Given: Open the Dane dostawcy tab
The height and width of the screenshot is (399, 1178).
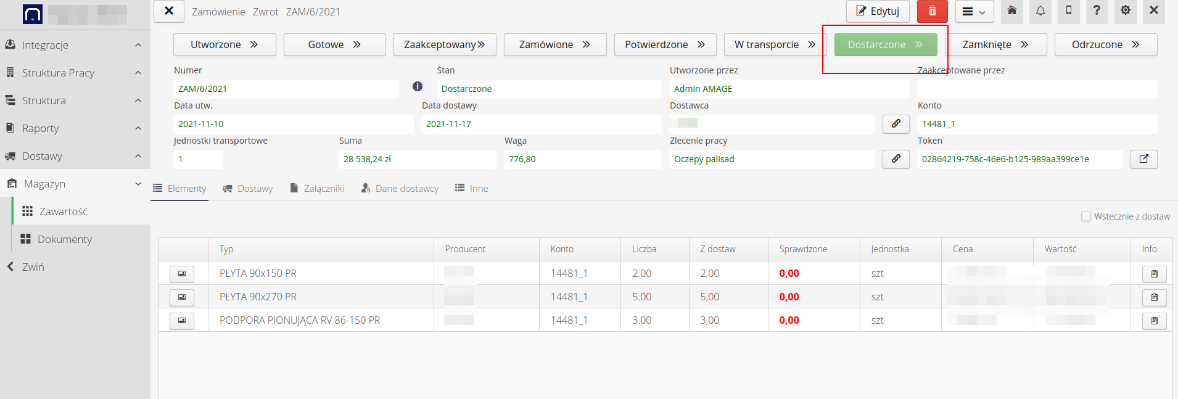Looking at the screenshot, I should [400, 189].
